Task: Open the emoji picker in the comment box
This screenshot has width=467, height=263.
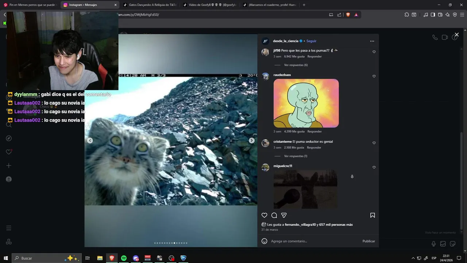Action: 265,241
